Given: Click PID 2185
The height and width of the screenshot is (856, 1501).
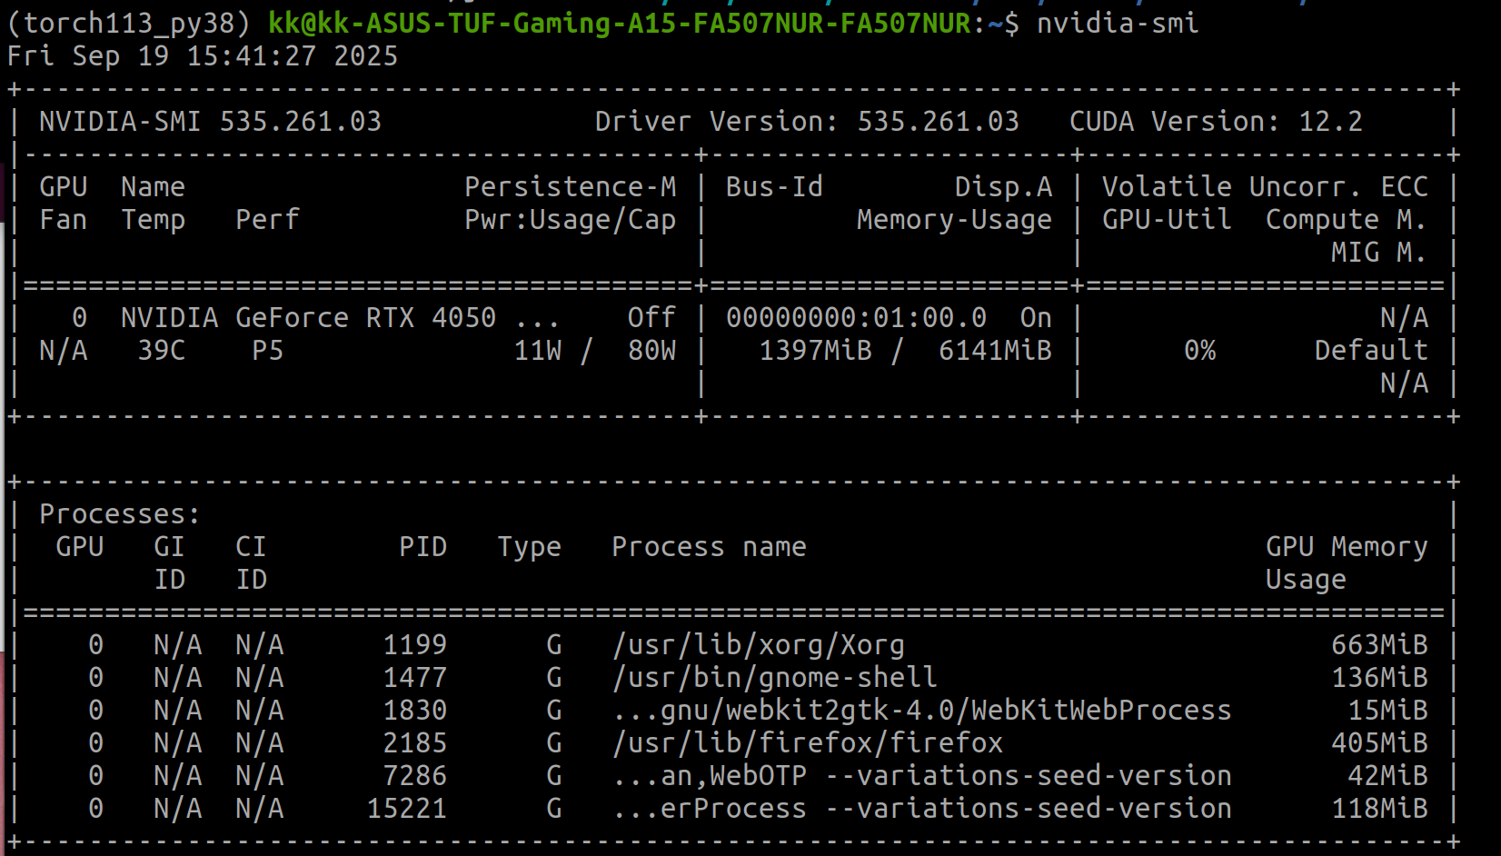Looking at the screenshot, I should coord(414,743).
